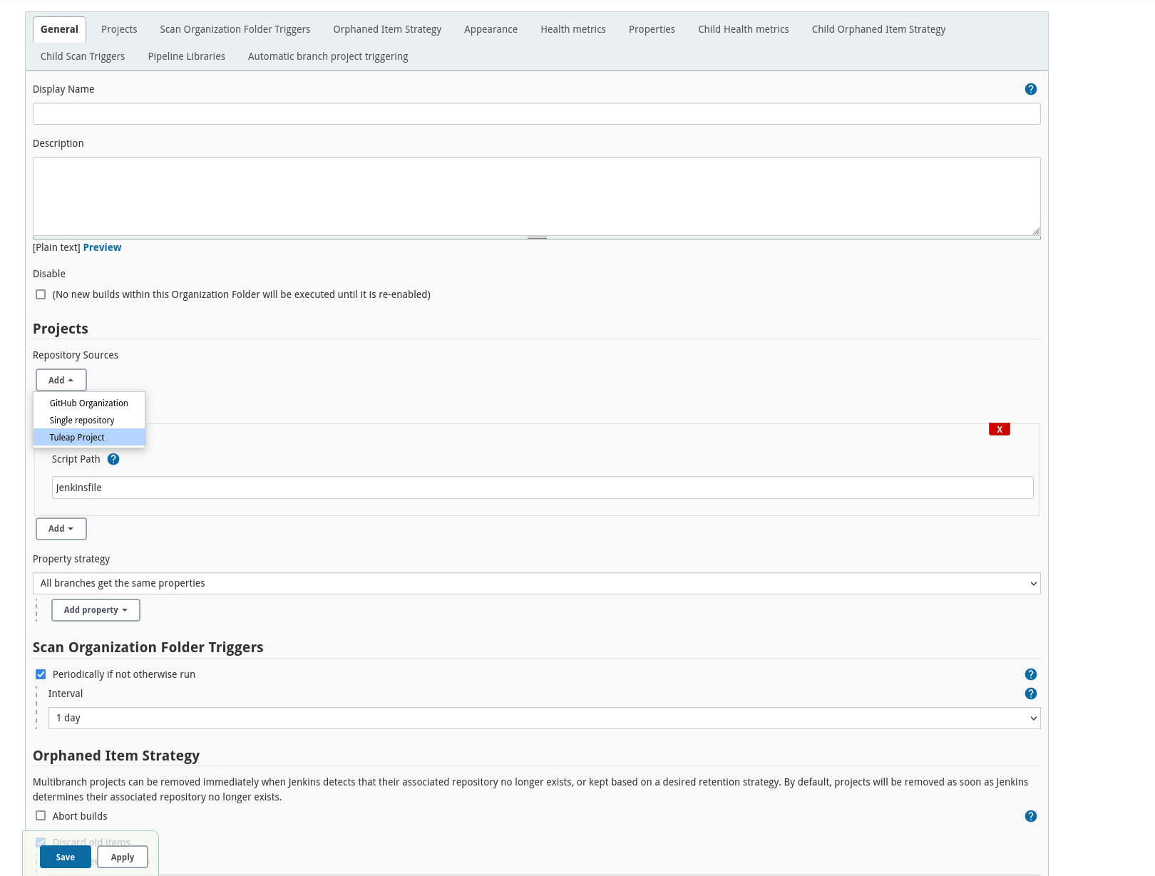Switch to the Health metrics tab
Viewport: 1155px width, 876px height.
click(x=573, y=29)
